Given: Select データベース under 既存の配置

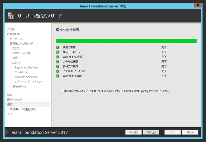Looking at the screenshot, I should pyautogui.click(x=16, y=39).
